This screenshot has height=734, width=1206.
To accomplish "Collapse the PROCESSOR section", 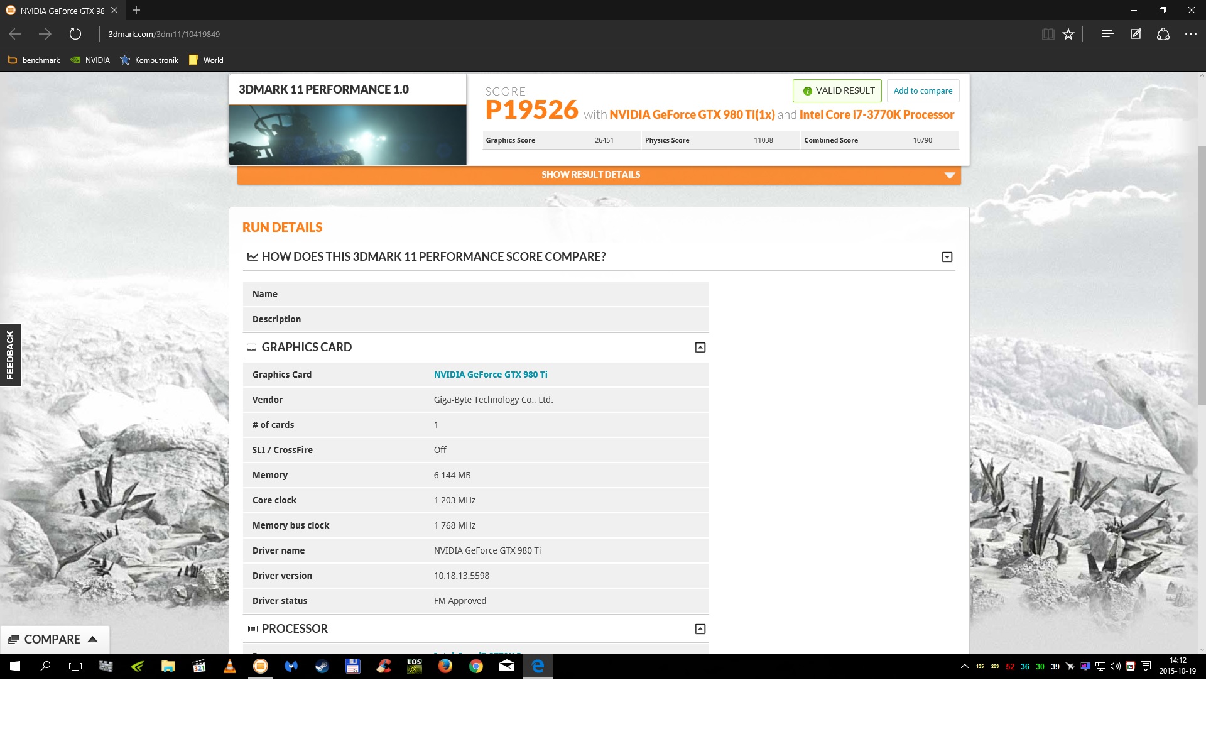I will pyautogui.click(x=700, y=628).
